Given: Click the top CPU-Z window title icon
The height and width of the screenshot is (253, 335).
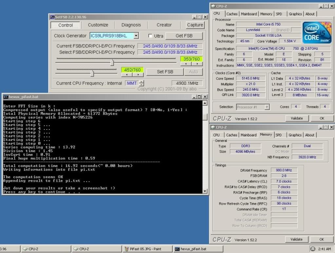Looking at the screenshot, I should pyautogui.click(x=213, y=6).
